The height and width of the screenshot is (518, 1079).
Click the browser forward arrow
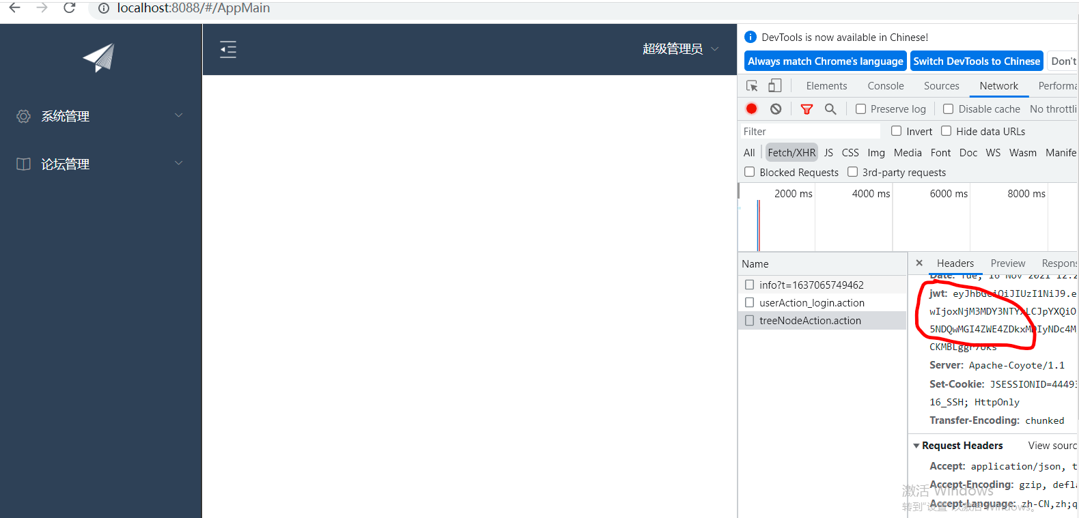42,8
